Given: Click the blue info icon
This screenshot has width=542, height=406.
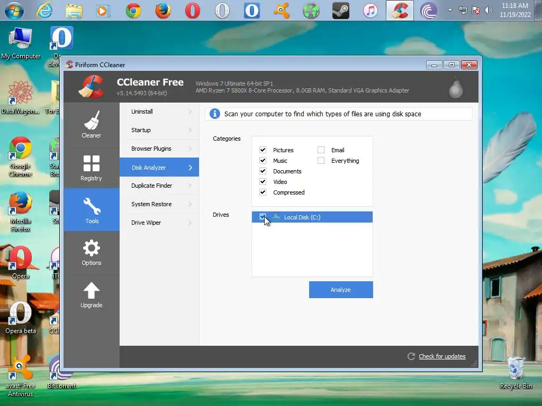Looking at the screenshot, I should pos(215,114).
